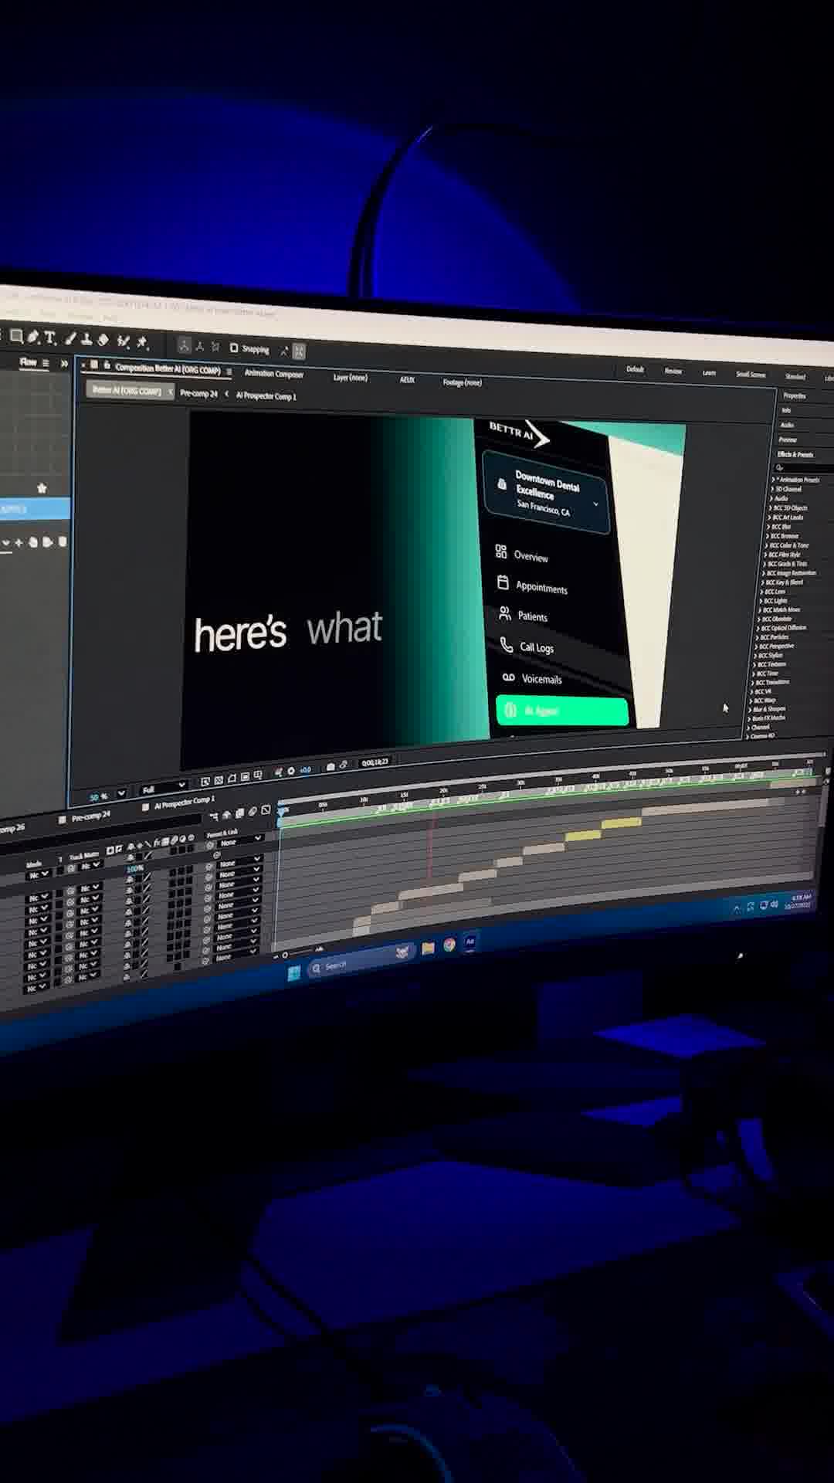Click the snapshot camera icon in viewer
834x1483 pixels.
click(x=331, y=766)
